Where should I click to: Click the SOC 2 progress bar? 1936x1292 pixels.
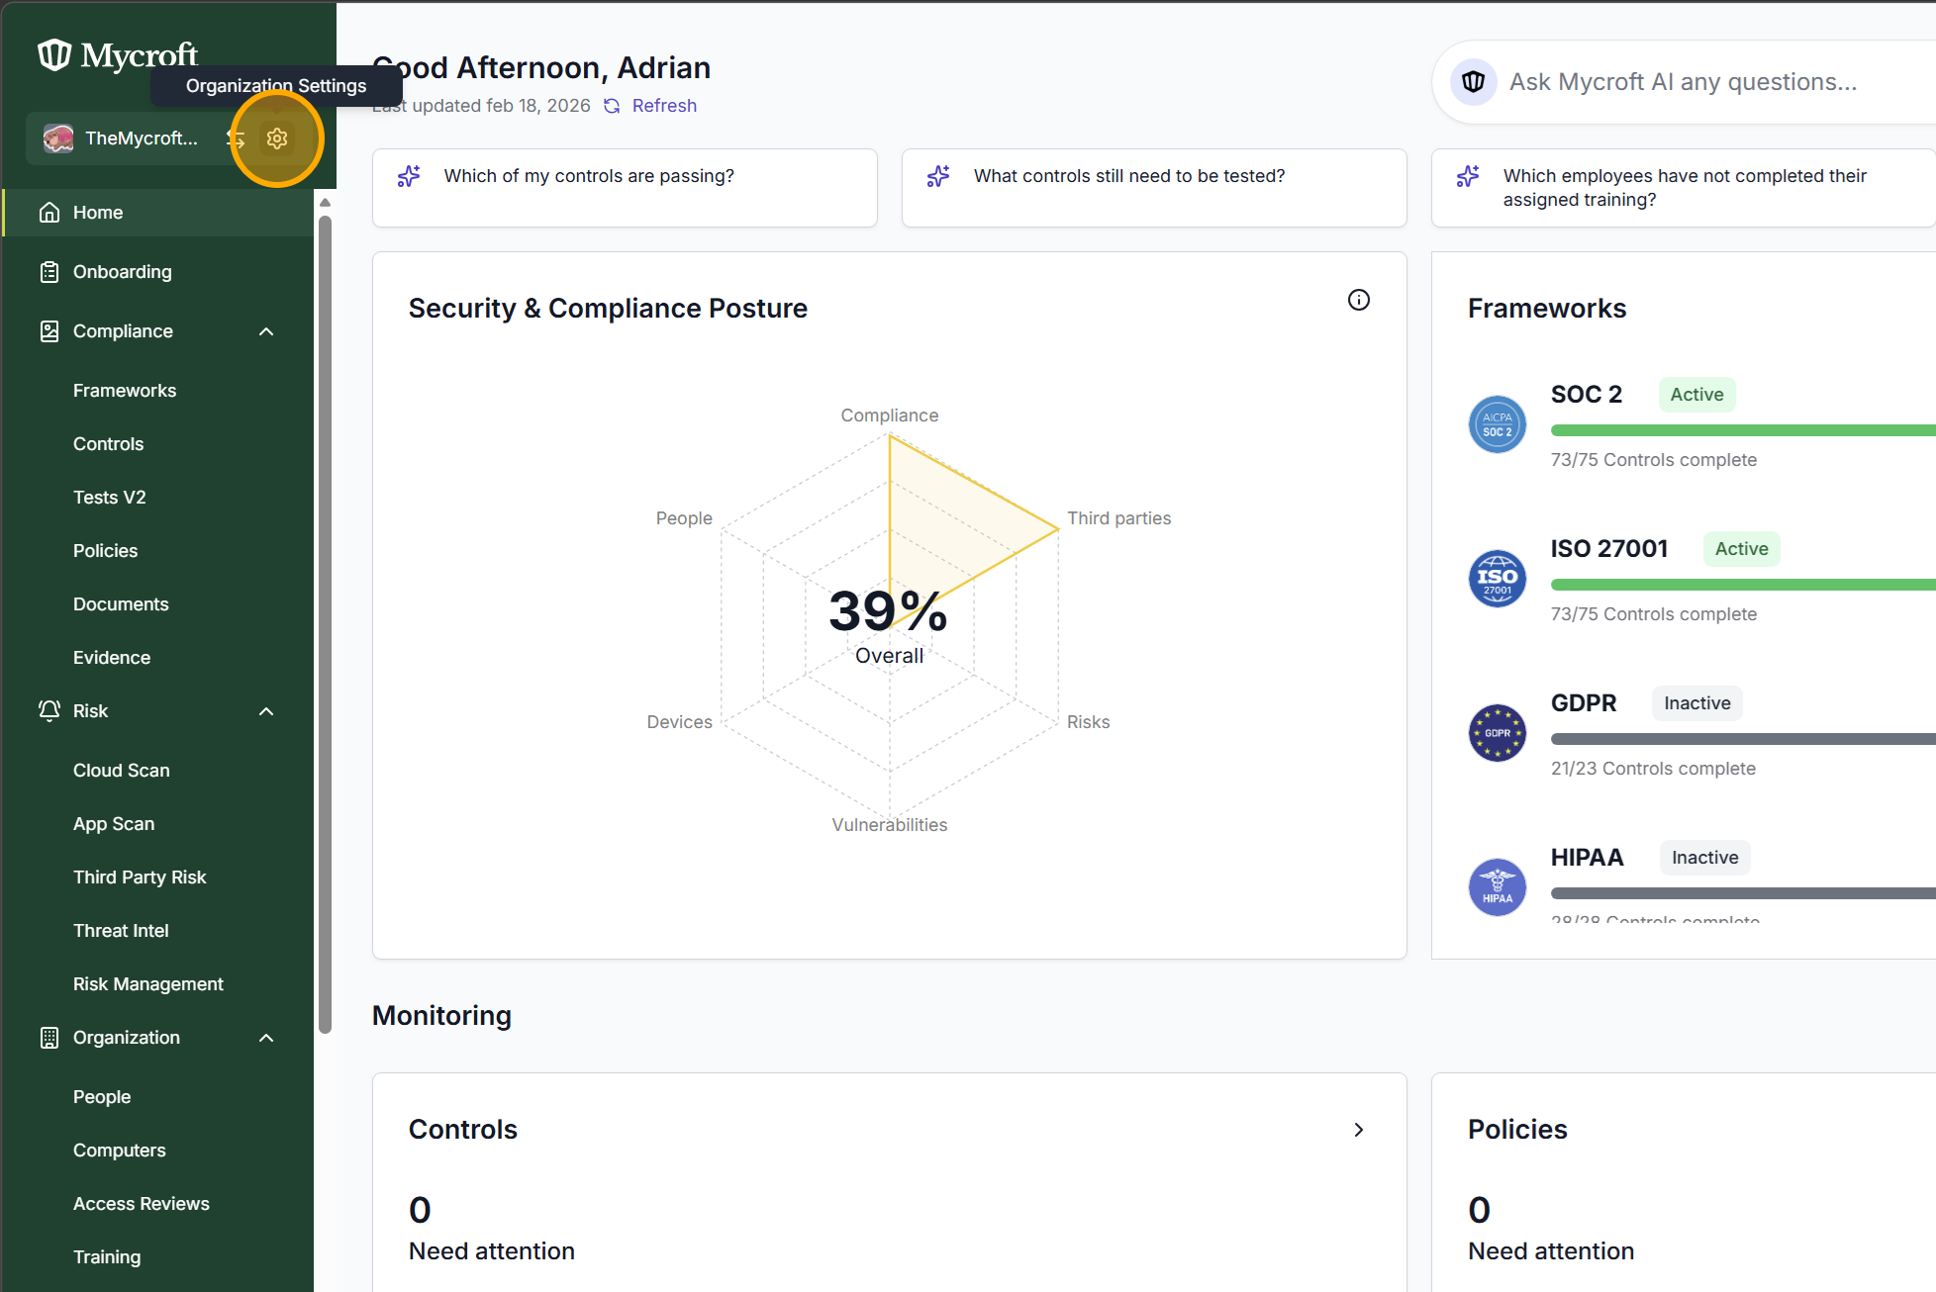(1743, 430)
